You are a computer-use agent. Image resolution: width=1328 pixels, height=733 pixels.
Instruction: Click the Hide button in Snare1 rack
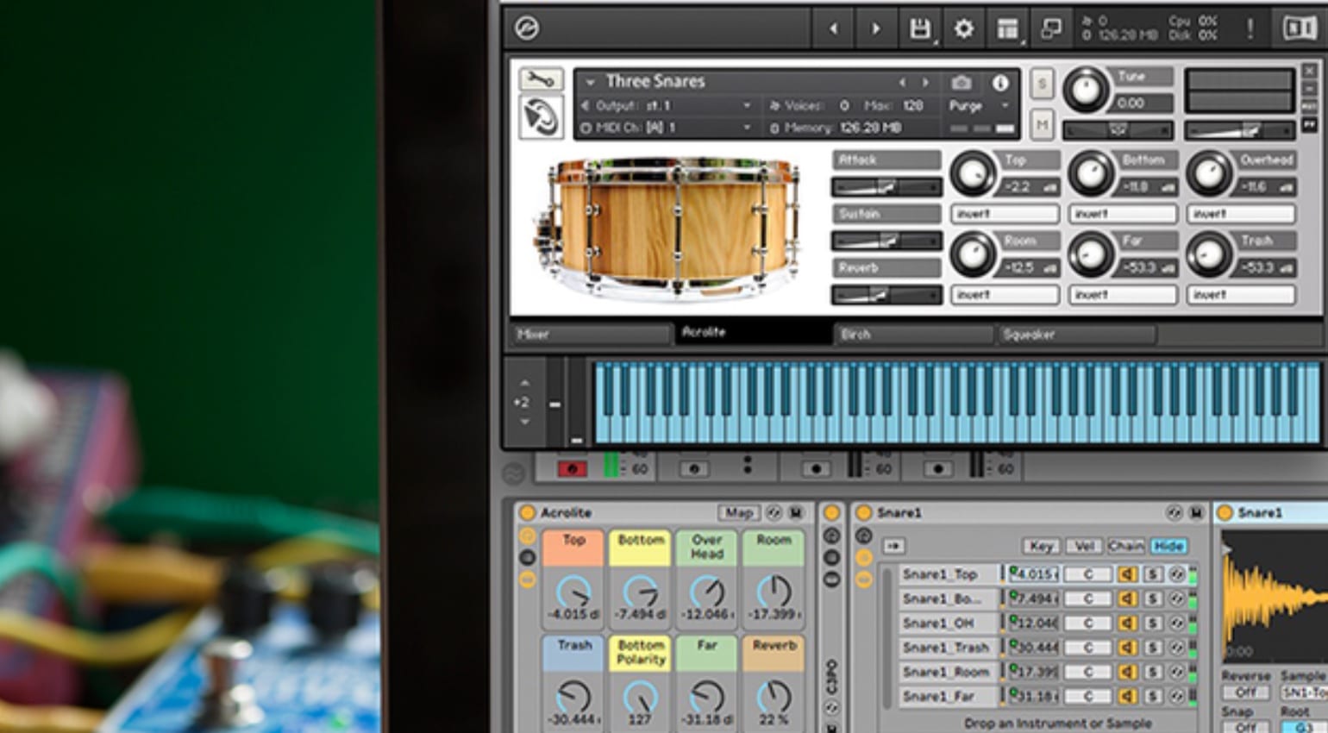(x=1168, y=546)
